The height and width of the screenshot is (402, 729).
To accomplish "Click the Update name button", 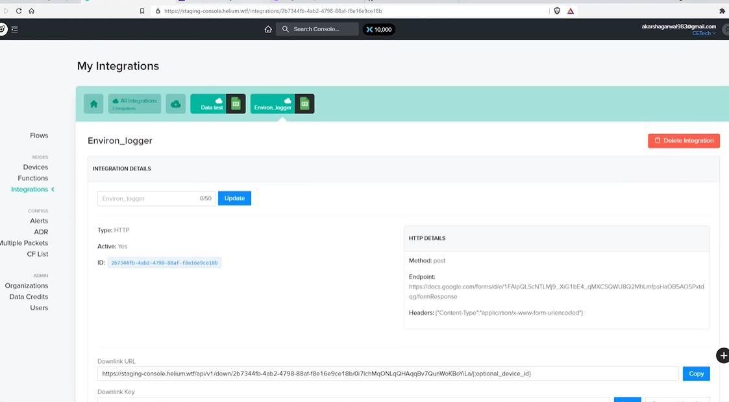I will coord(234,198).
